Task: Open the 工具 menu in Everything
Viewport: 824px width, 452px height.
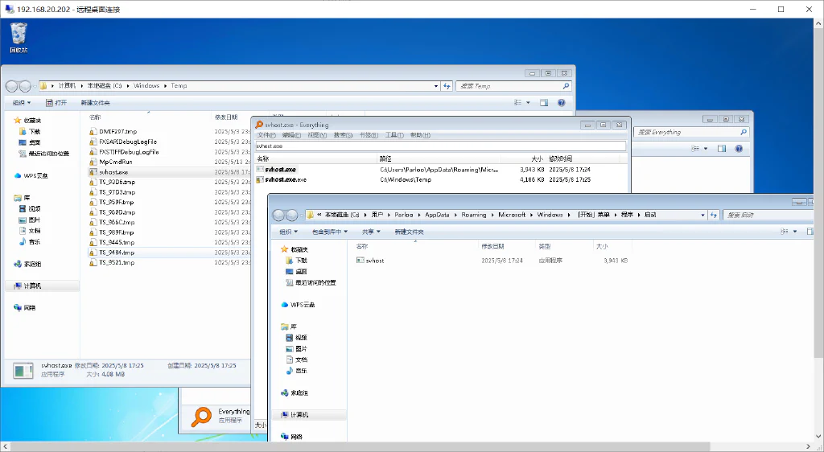Action: click(394, 135)
